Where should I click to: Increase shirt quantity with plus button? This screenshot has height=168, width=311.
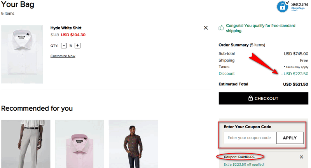[78, 46]
